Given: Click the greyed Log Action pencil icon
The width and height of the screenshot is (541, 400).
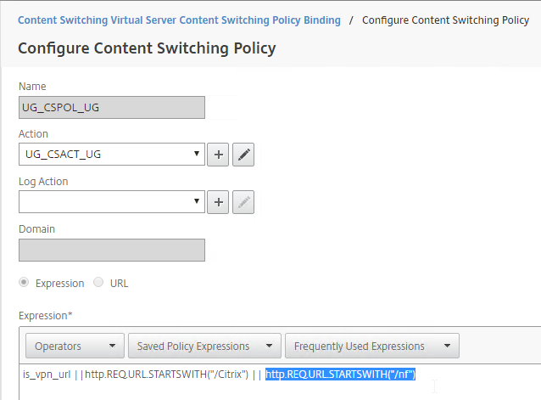Looking at the screenshot, I should [243, 202].
